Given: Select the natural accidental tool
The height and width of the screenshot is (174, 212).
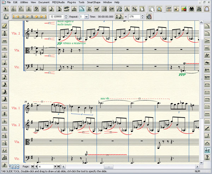Looking at the screenshot, I should 5,128.
